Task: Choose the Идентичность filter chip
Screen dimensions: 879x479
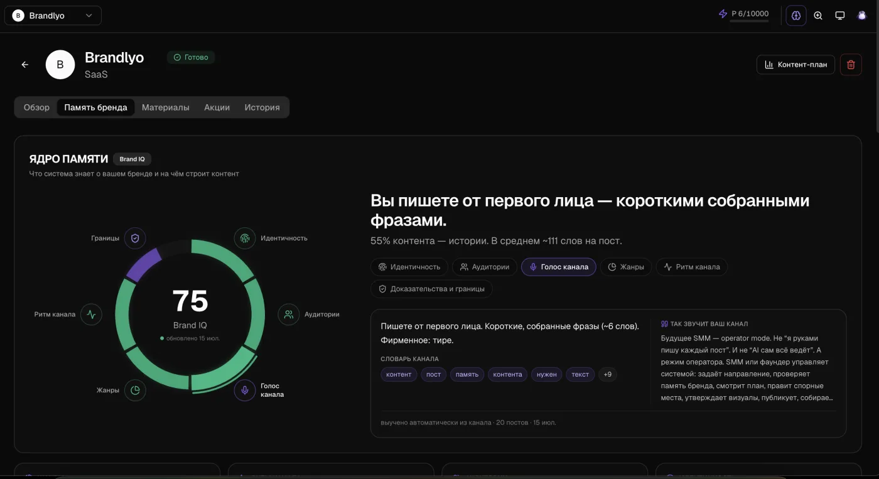Action: pos(409,267)
